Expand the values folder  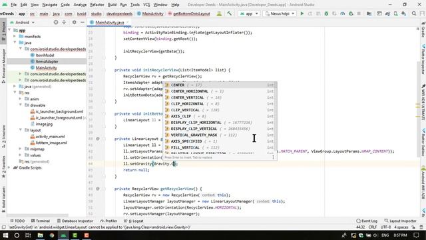[x=21, y=155]
